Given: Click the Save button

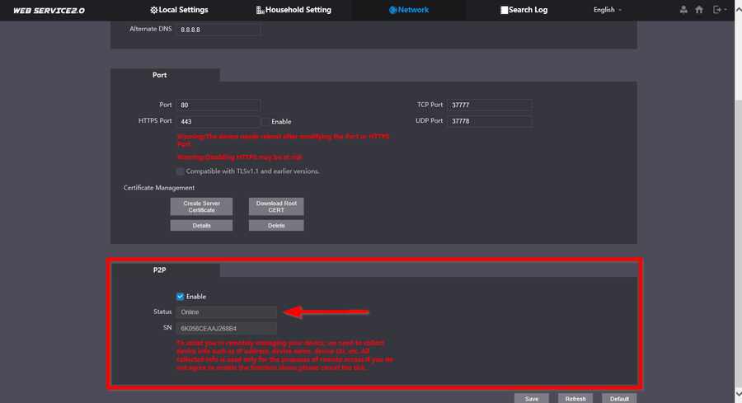Looking at the screenshot, I should (x=532, y=398).
